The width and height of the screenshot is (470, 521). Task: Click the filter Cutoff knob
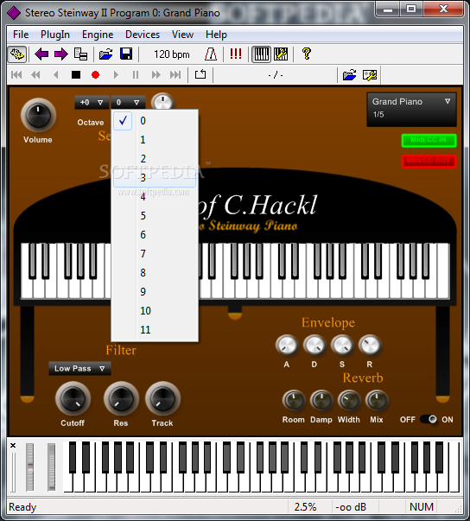[73, 398]
